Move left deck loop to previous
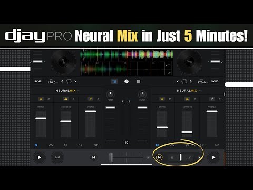Viewport: 253px width, 190px height. point(62,81)
